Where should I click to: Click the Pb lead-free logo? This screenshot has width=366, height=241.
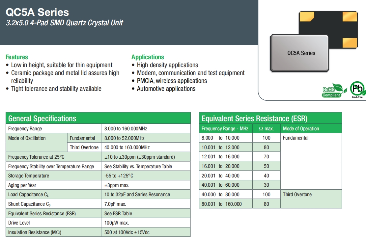[x=357, y=90]
